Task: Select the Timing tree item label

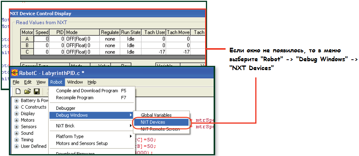Action: pyautogui.click(x=27, y=140)
